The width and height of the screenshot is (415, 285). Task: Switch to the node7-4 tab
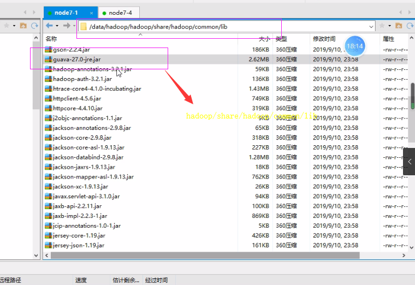[118, 13]
